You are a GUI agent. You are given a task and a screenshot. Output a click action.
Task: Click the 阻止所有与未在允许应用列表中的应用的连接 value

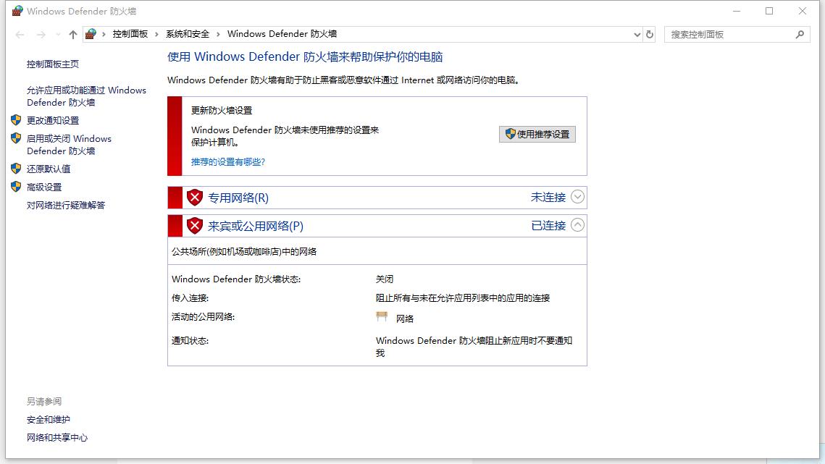click(463, 298)
